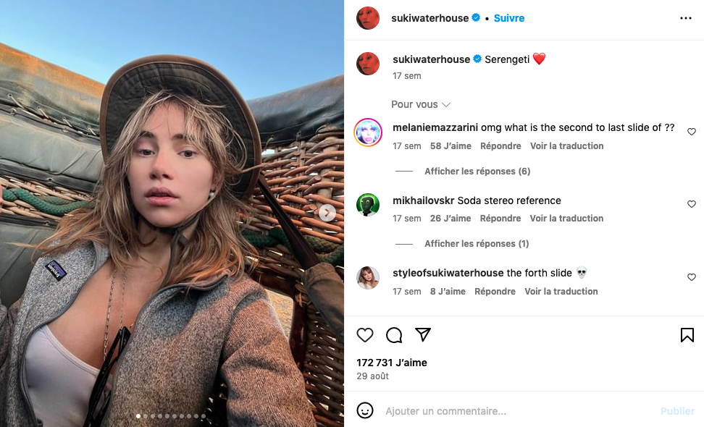Click the carousel slide indicator dots
The width and height of the screenshot is (704, 427).
click(x=172, y=416)
